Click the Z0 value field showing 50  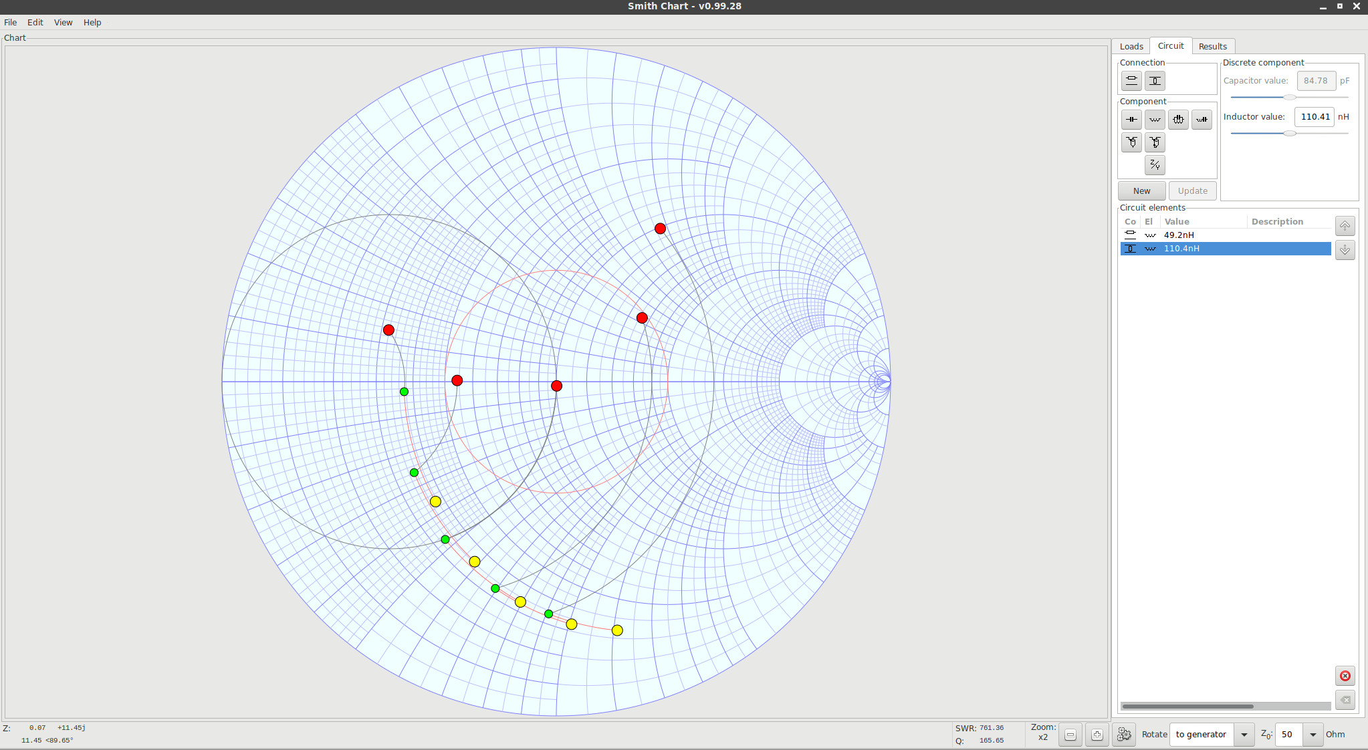click(x=1289, y=735)
